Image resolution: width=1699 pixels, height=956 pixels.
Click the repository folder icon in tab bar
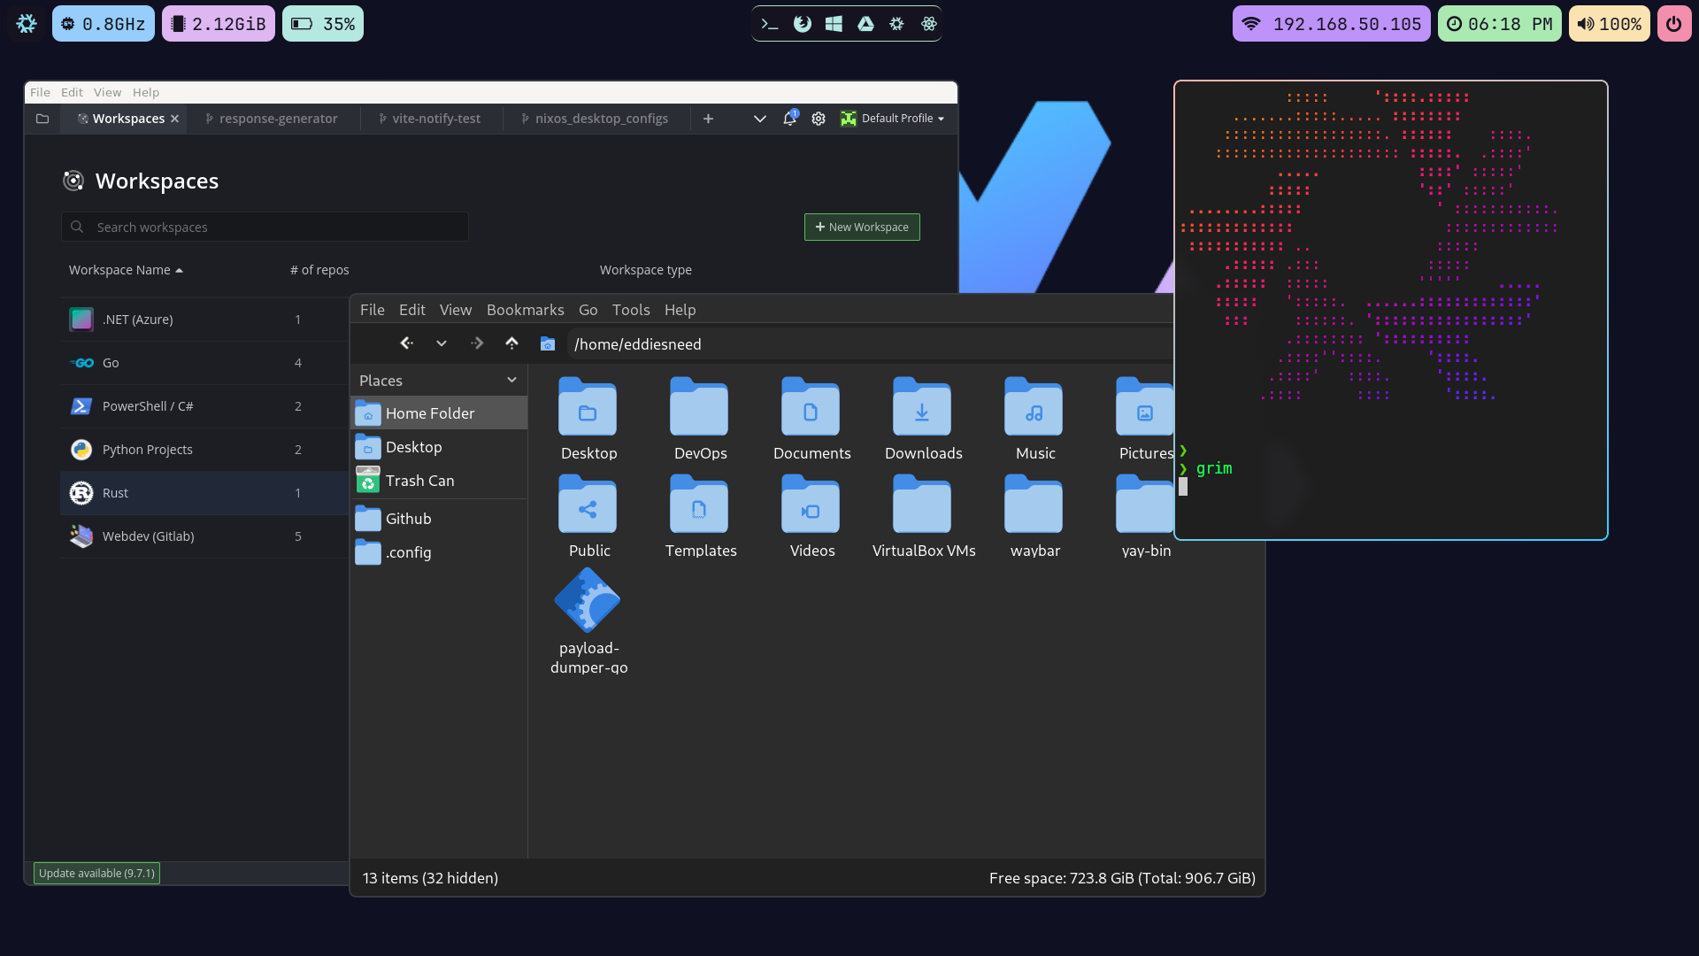tap(42, 119)
